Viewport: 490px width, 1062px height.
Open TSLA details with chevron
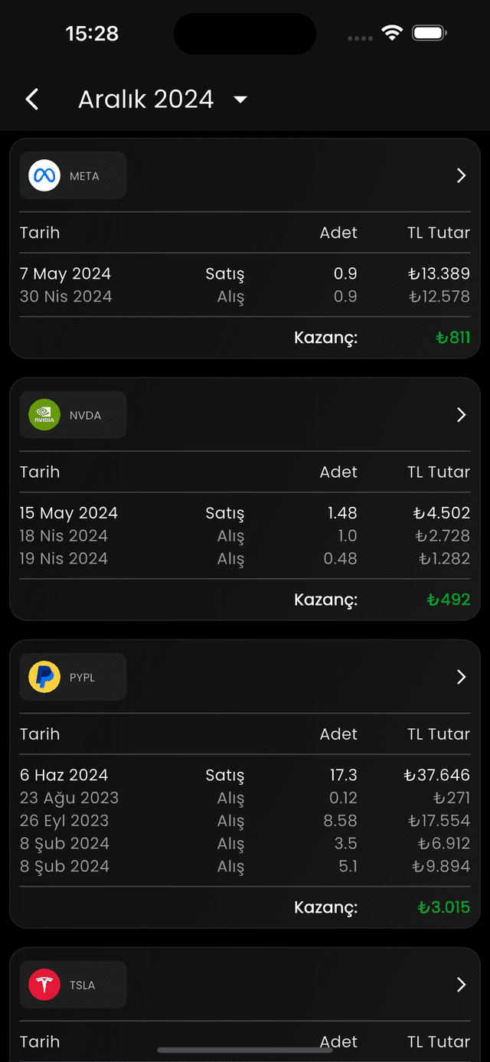coord(461,985)
